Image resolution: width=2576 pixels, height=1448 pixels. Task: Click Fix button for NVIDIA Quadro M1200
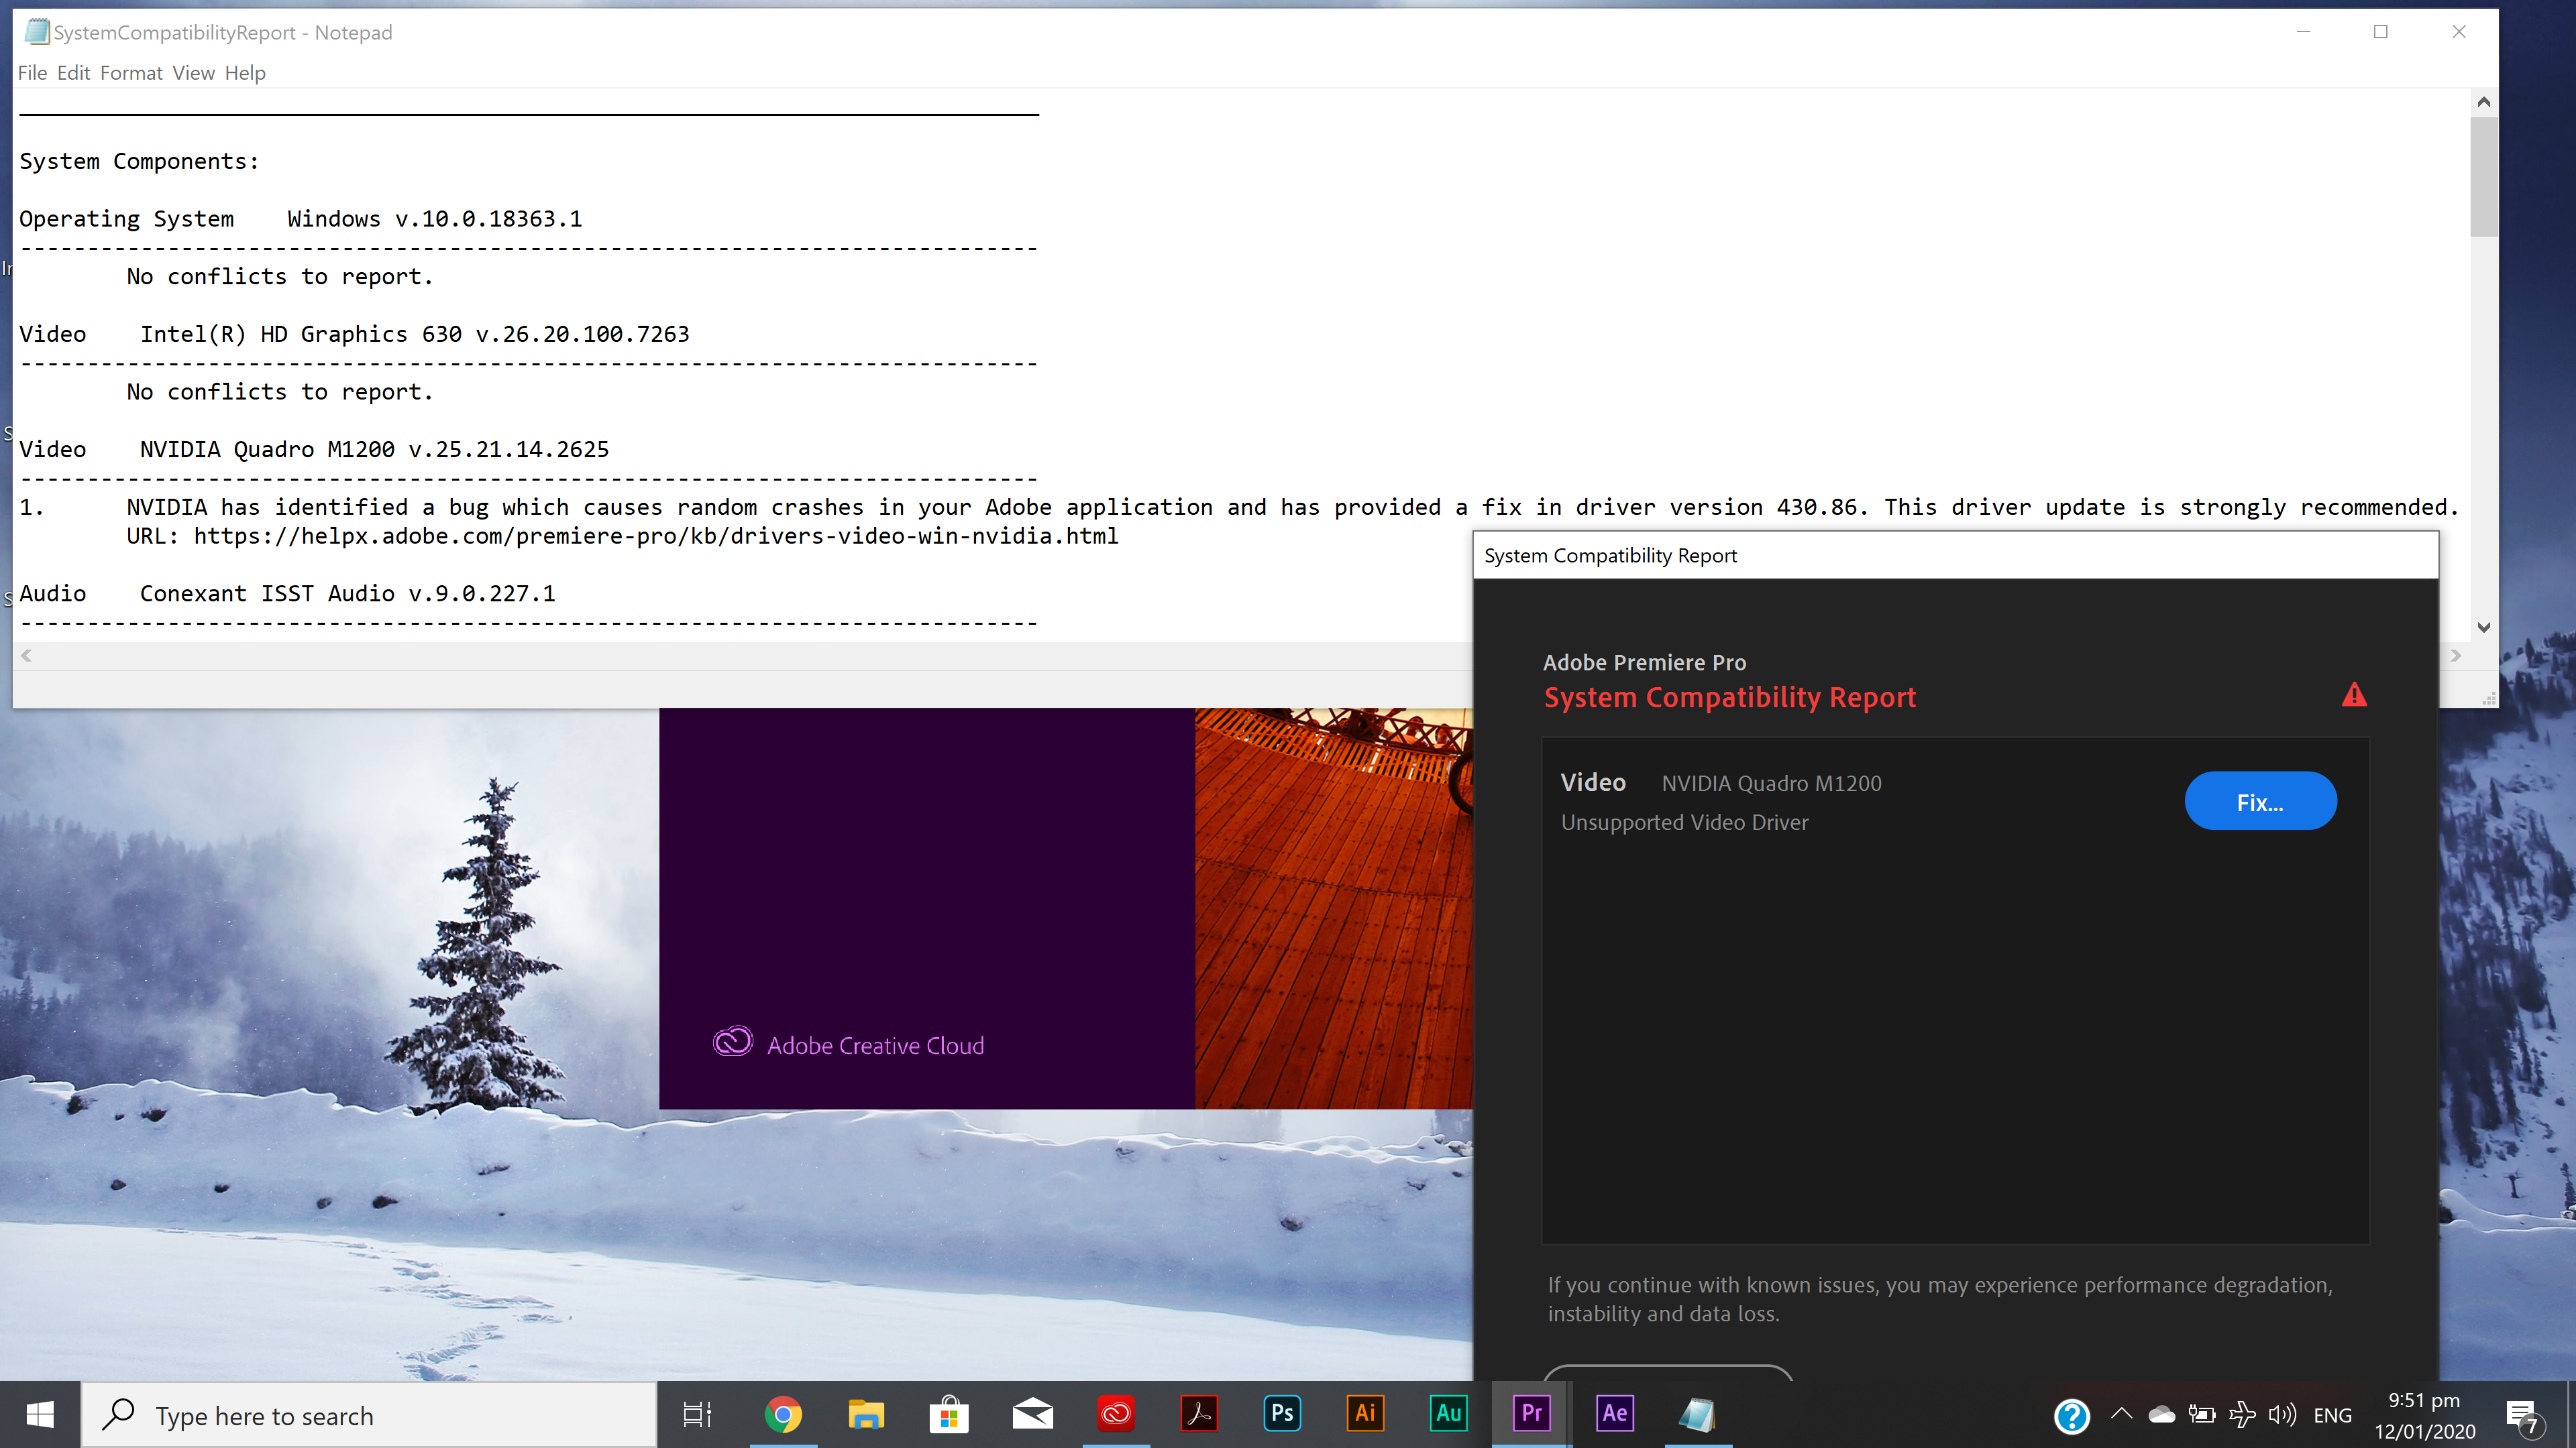pyautogui.click(x=2260, y=802)
